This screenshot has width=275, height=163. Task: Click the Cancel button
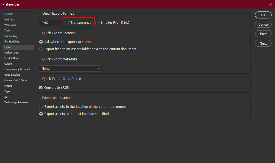click(x=263, y=24)
